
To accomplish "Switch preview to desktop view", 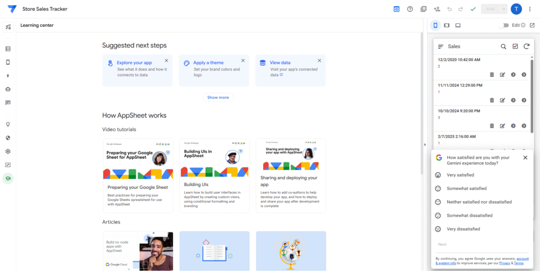I will [x=458, y=25].
